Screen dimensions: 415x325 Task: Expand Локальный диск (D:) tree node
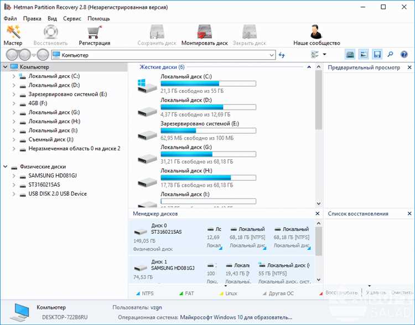(13, 85)
